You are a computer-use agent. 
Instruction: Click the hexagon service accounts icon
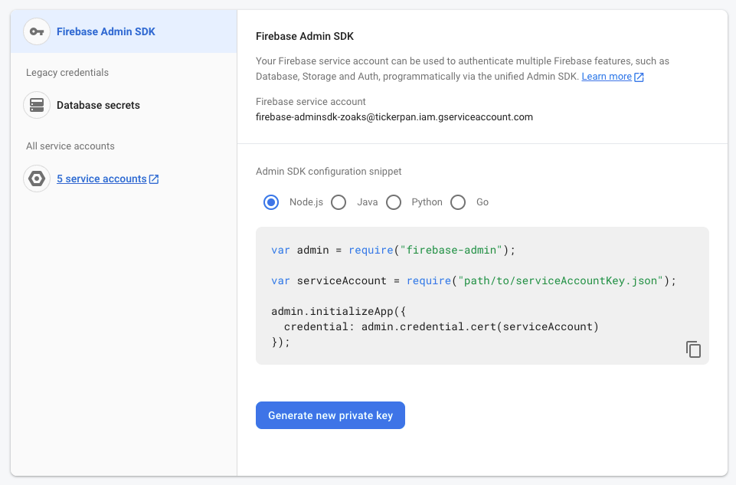[37, 179]
